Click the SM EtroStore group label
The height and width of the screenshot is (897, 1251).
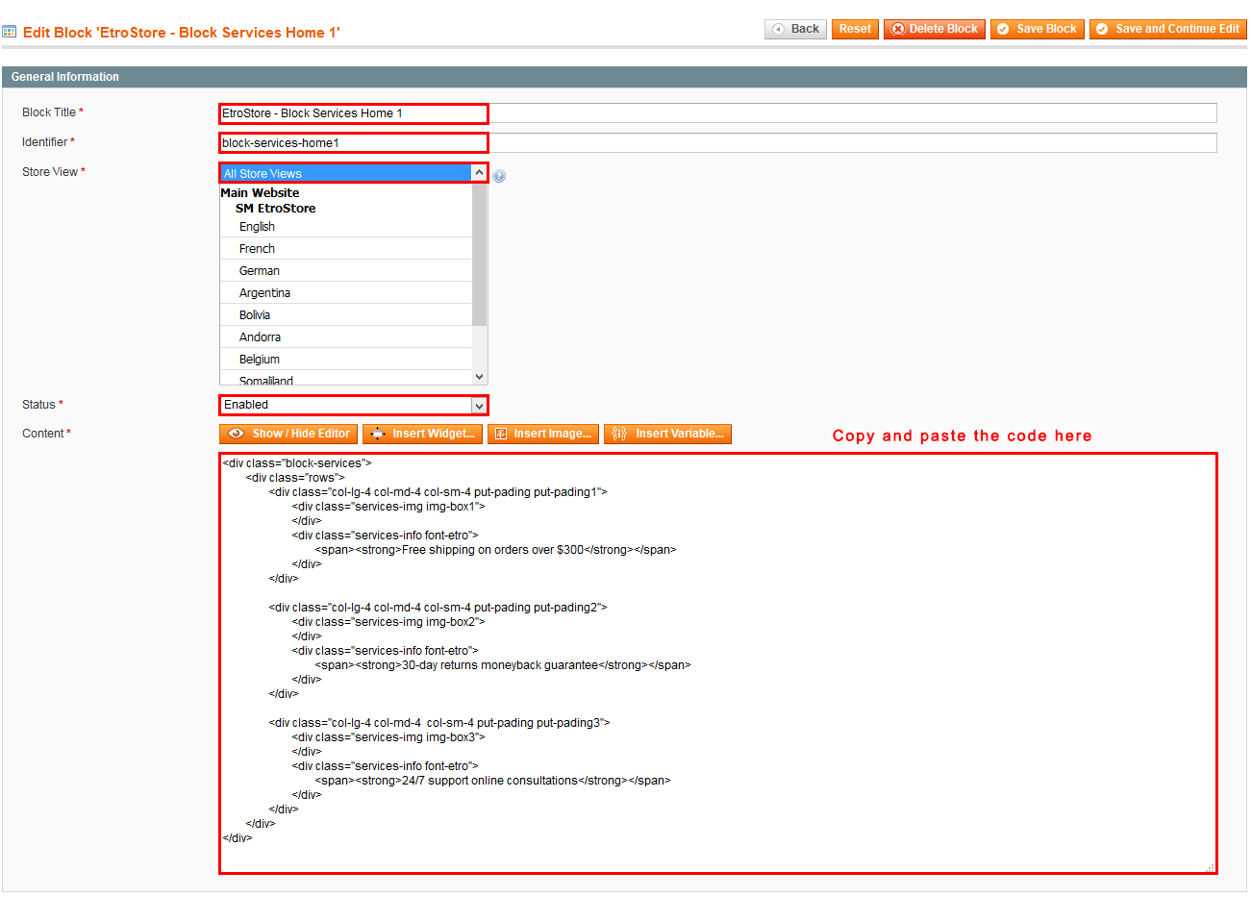(275, 209)
